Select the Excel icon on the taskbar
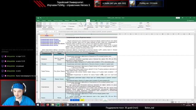The width and height of the screenshot is (196, 110). [58, 105]
